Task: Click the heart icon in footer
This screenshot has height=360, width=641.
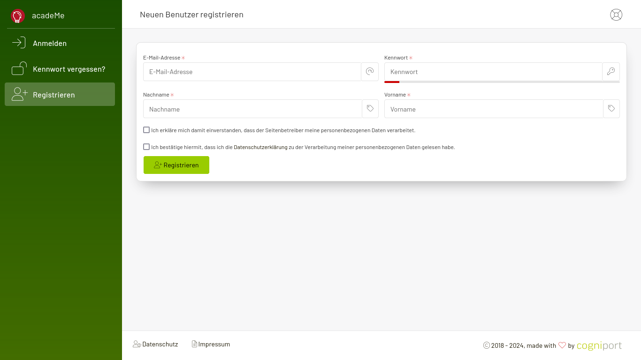Action: (x=562, y=345)
